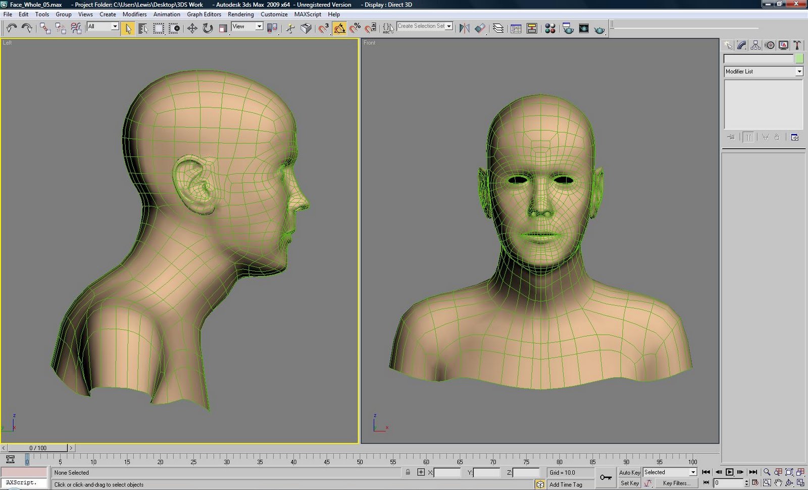Click the green object color swatch
Screen dimensions: 808x490
tap(799, 59)
